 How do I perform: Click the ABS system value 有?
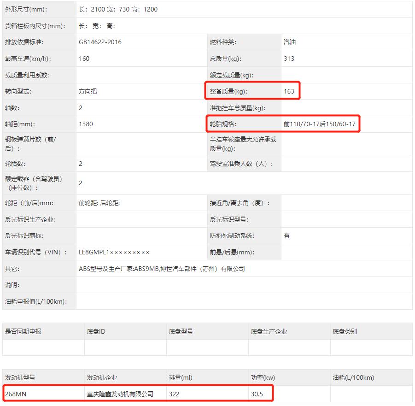click(286, 235)
